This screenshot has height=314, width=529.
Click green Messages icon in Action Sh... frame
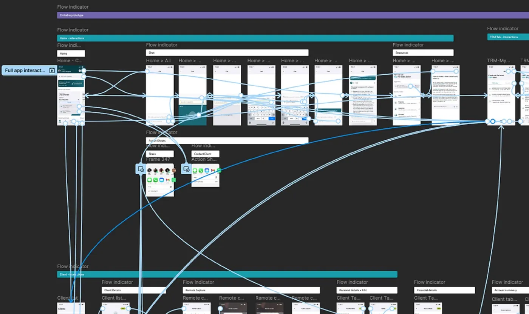[x=195, y=171]
